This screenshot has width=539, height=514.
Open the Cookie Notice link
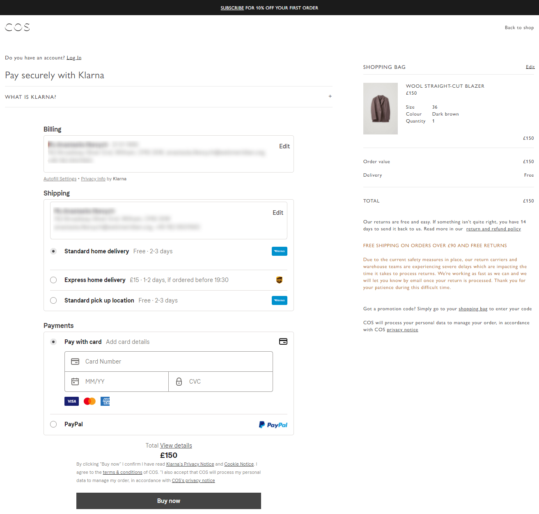pyautogui.click(x=239, y=464)
